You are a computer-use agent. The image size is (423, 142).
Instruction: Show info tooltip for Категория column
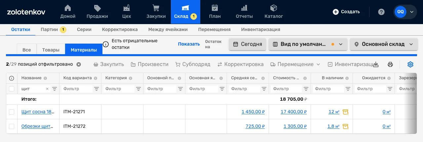[x=131, y=78]
